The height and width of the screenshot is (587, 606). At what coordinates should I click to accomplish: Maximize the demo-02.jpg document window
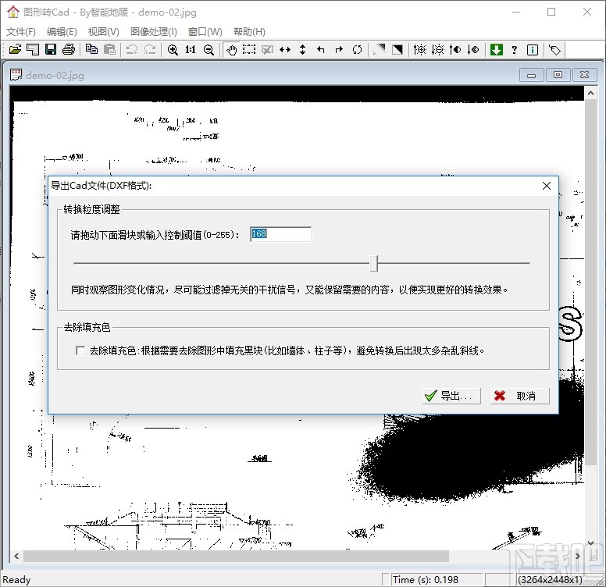click(x=558, y=75)
